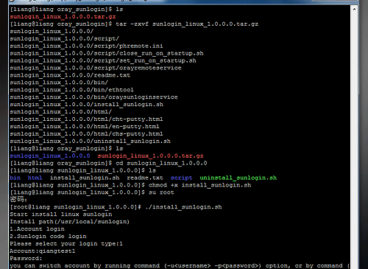Screen dimensions: 368x269
Task: Click the 'sunlogin_linux_1.0.0.0/html/' output line
Action: pyautogui.click(x=61, y=112)
